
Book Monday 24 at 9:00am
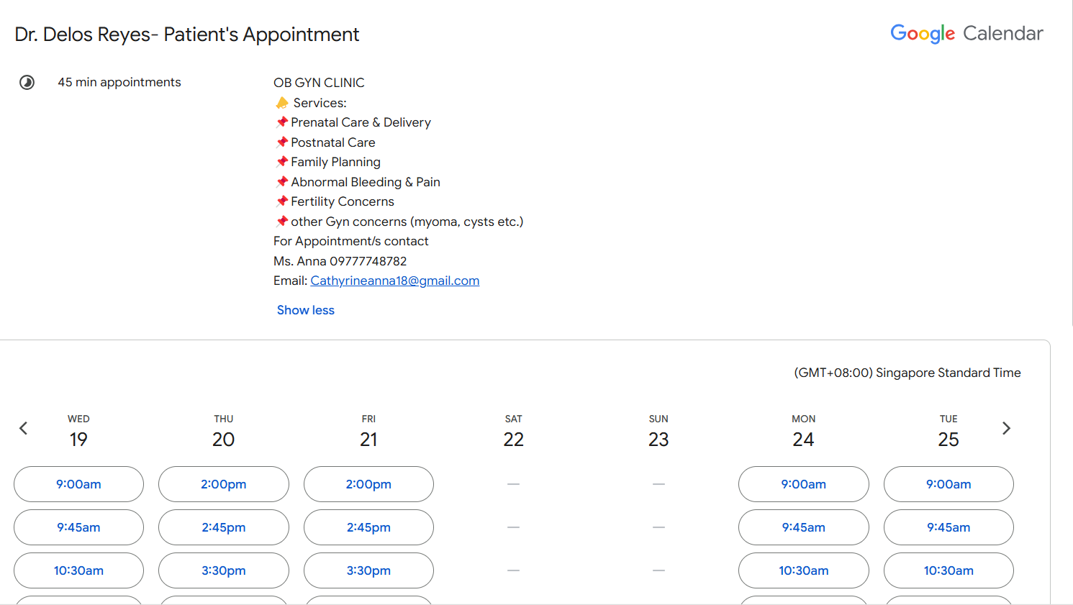pos(804,484)
